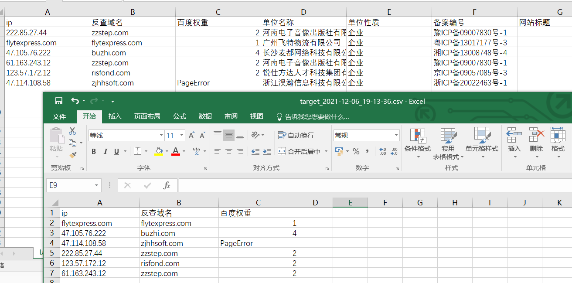Toggle middle vertical alignment

(x=229, y=136)
